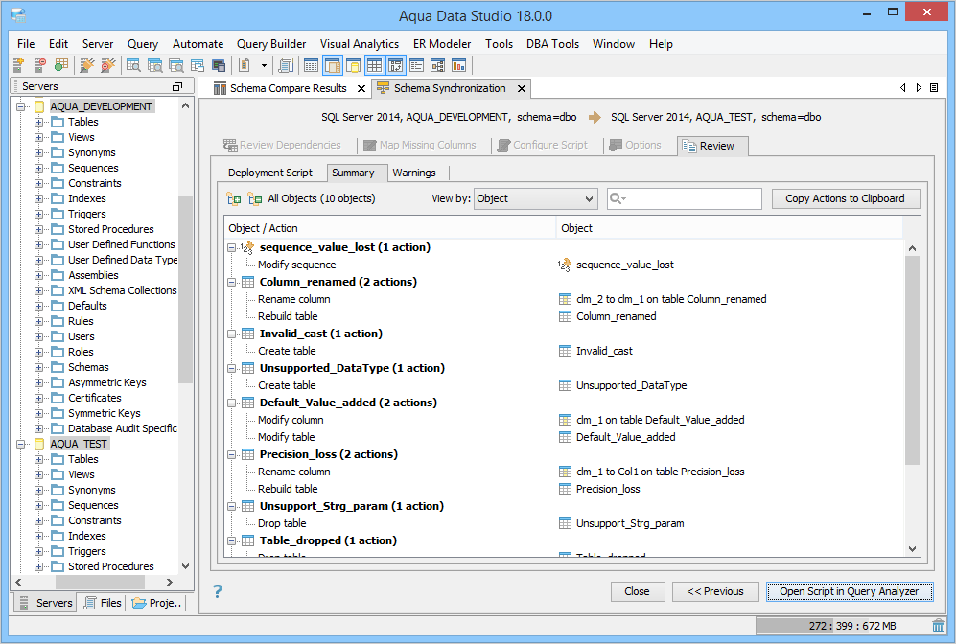Screen dimensions: 956x644
Task: Click the maximize Servers panel icon
Action: pyautogui.click(x=177, y=86)
